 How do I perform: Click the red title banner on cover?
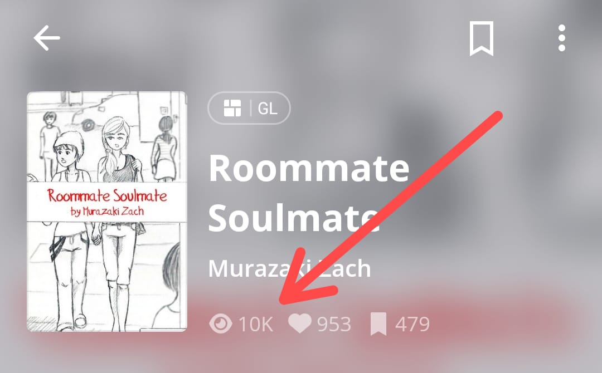click(x=106, y=202)
